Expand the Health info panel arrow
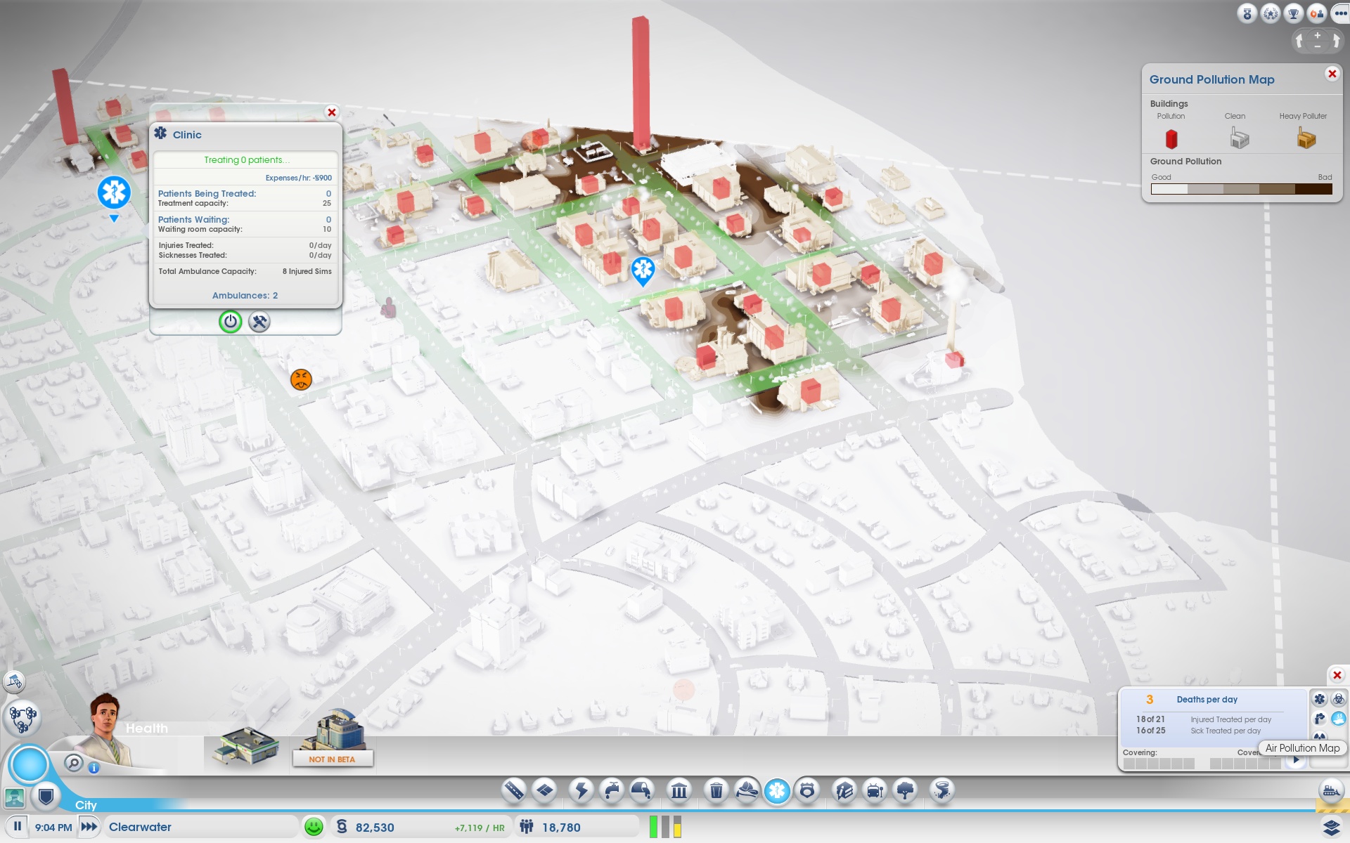This screenshot has width=1350, height=843. click(1296, 760)
